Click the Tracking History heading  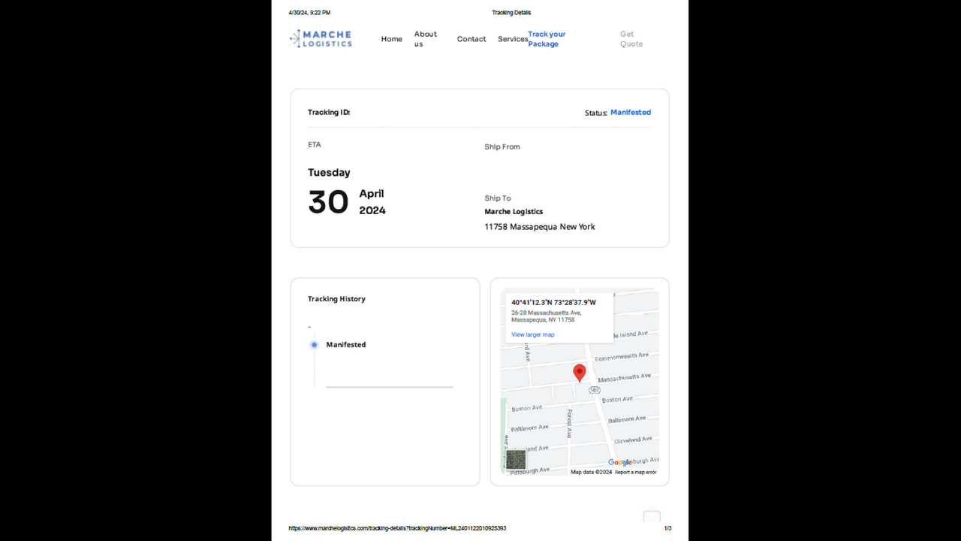[x=336, y=299]
